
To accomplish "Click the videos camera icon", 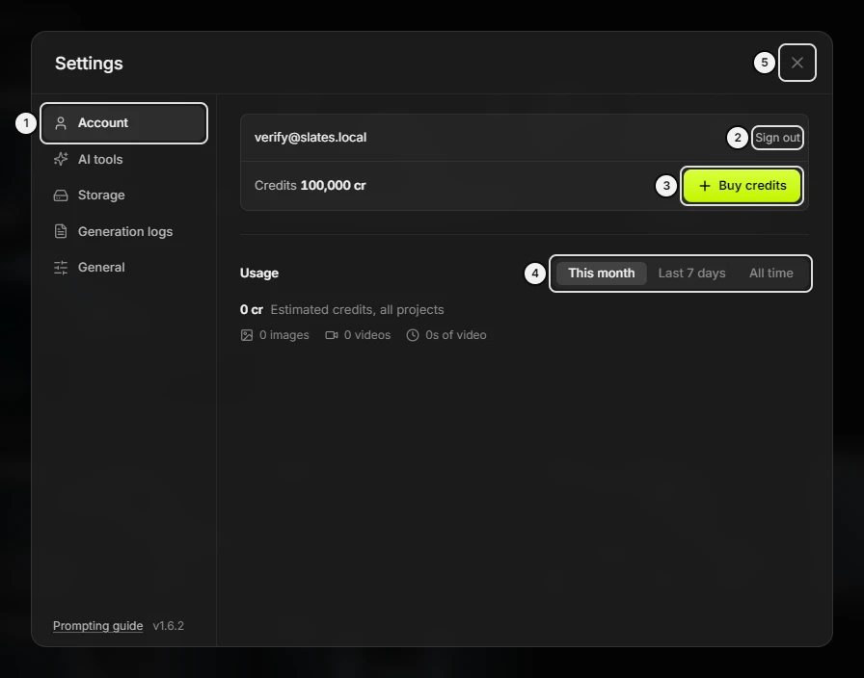I will coord(331,335).
